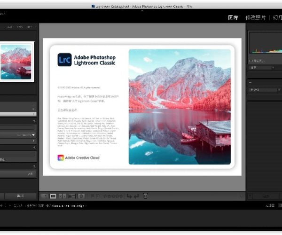Viewport: 282px width, 235px height.
Task: Switch to Loupe view in toolbar
Action: coord(53,196)
